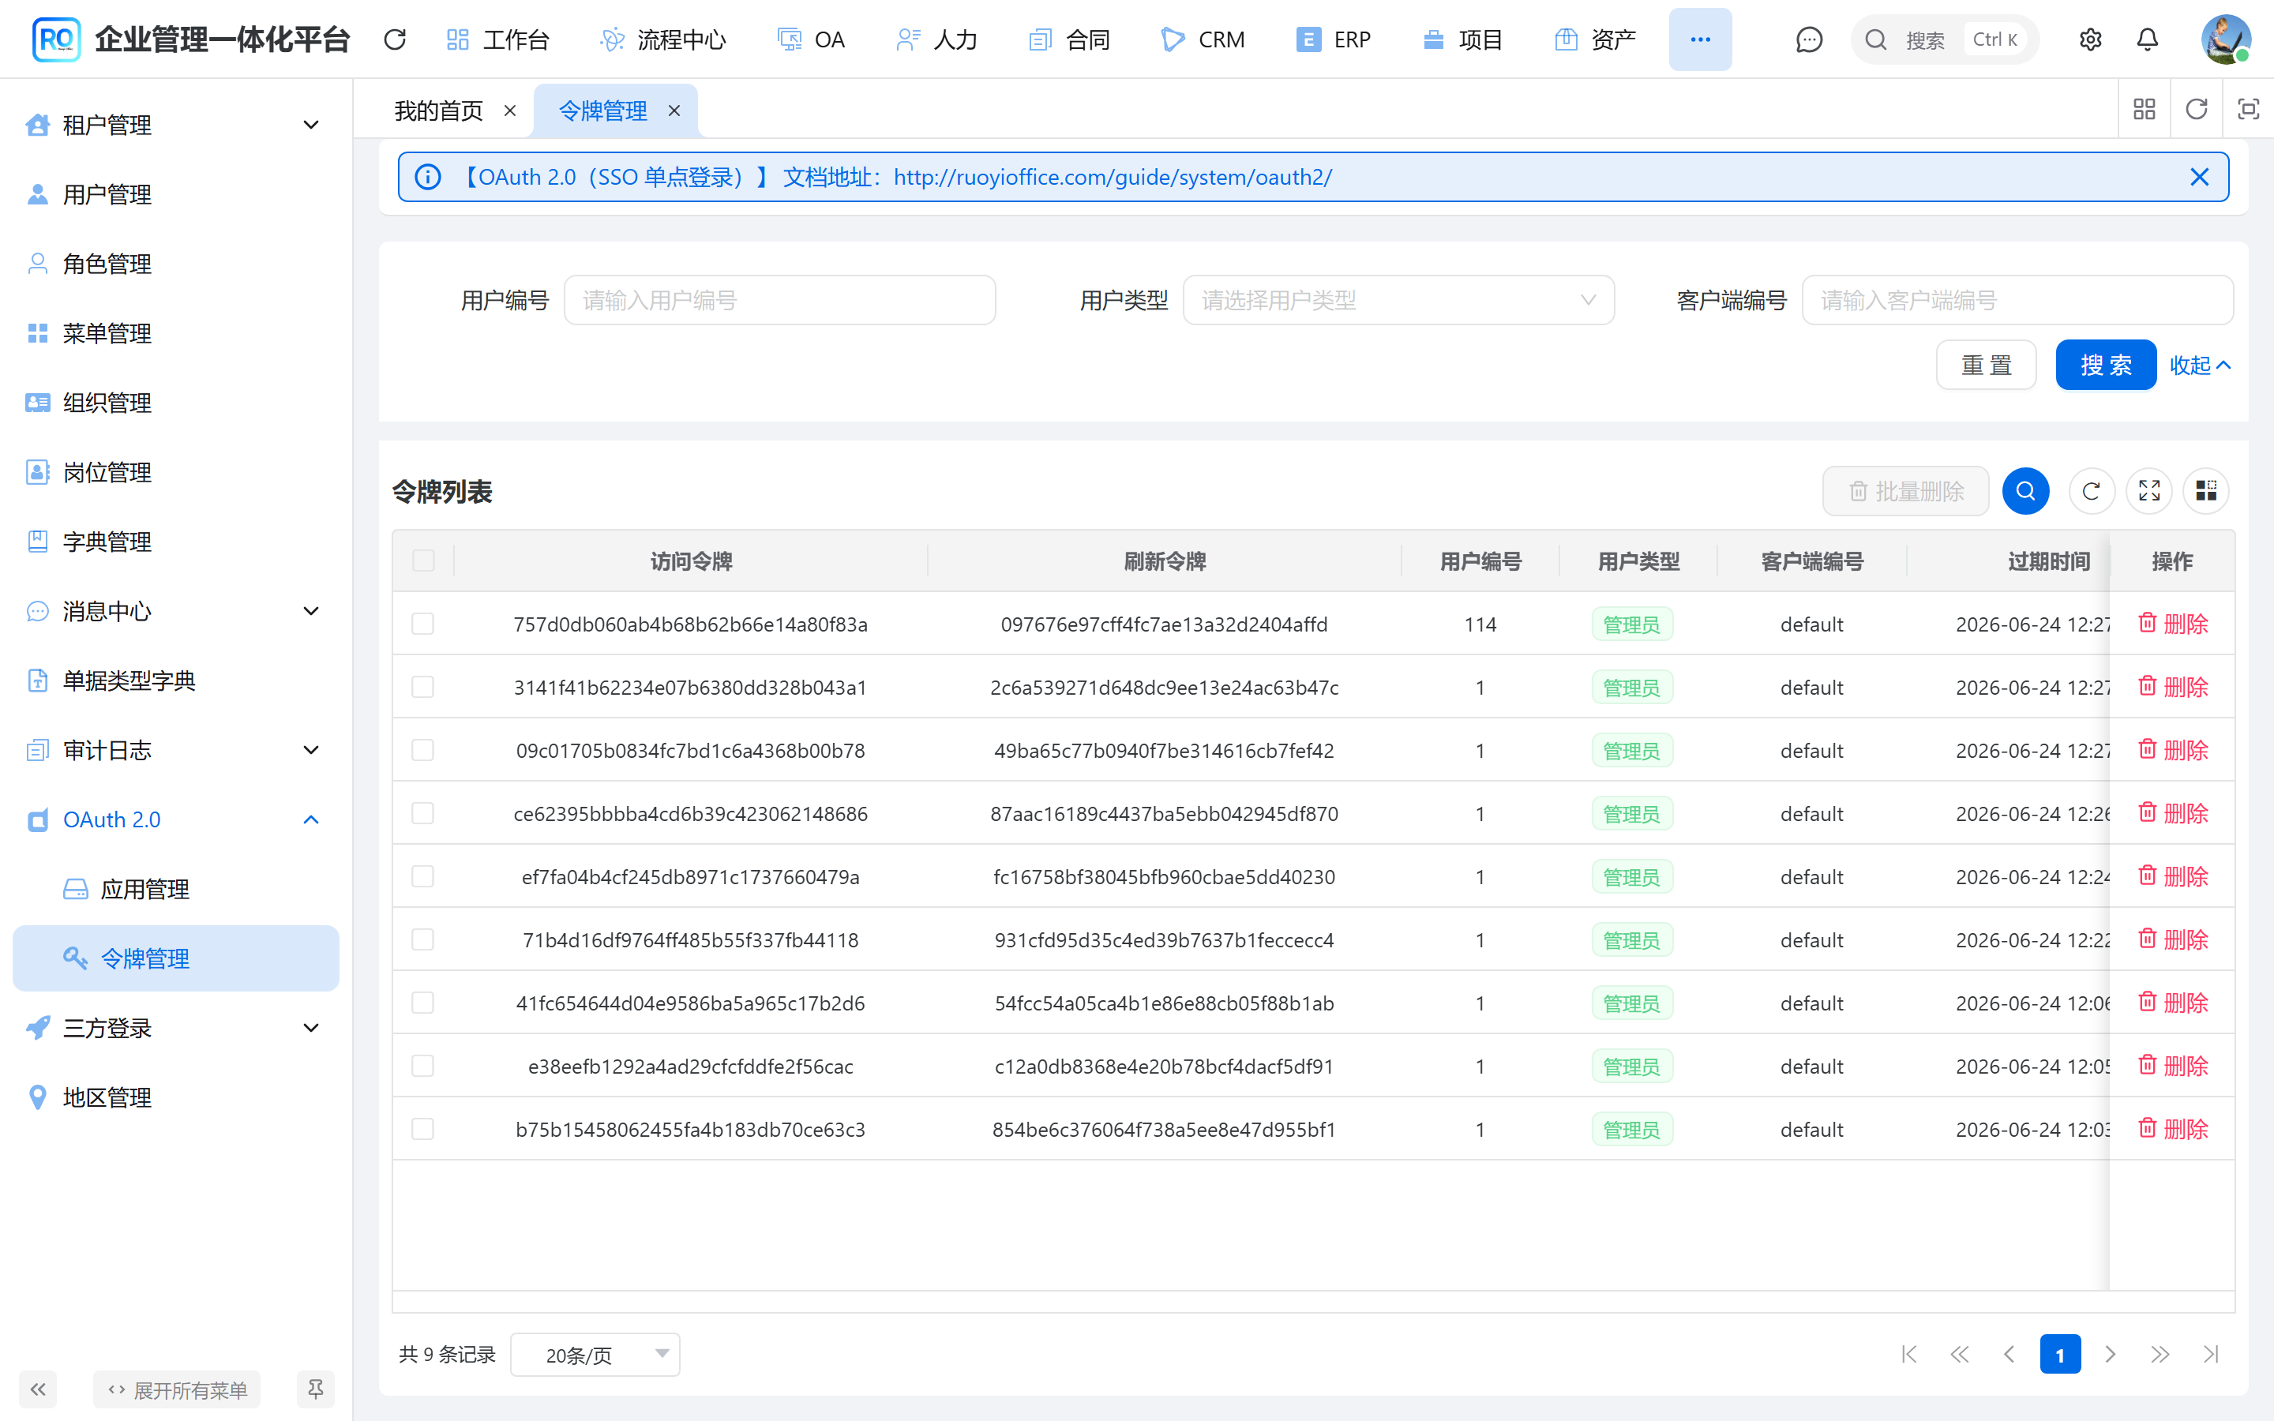Expand the 三方登录 sidebar menu
Viewport: 2274px width, 1421px height.
click(176, 1027)
